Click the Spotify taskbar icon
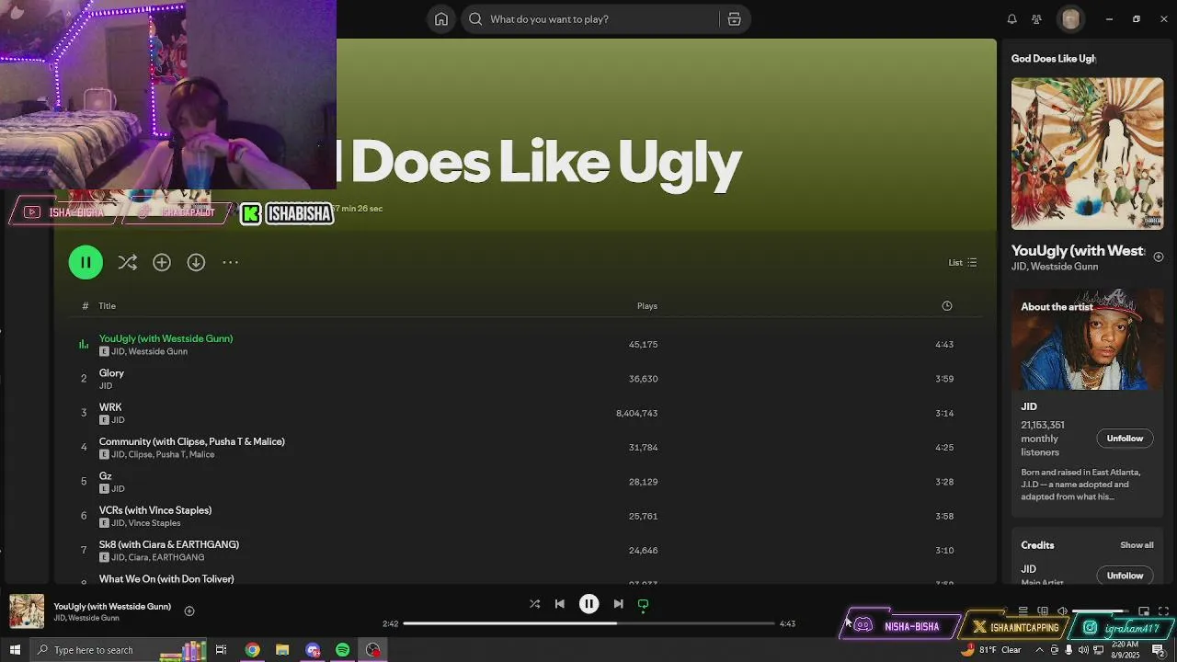 click(x=342, y=650)
